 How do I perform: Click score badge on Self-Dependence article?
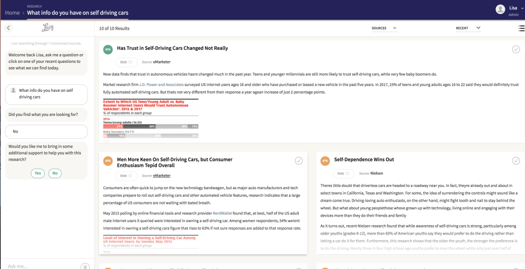click(325, 161)
